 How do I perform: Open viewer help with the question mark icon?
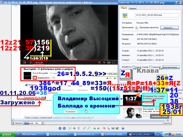tap(123, 128)
